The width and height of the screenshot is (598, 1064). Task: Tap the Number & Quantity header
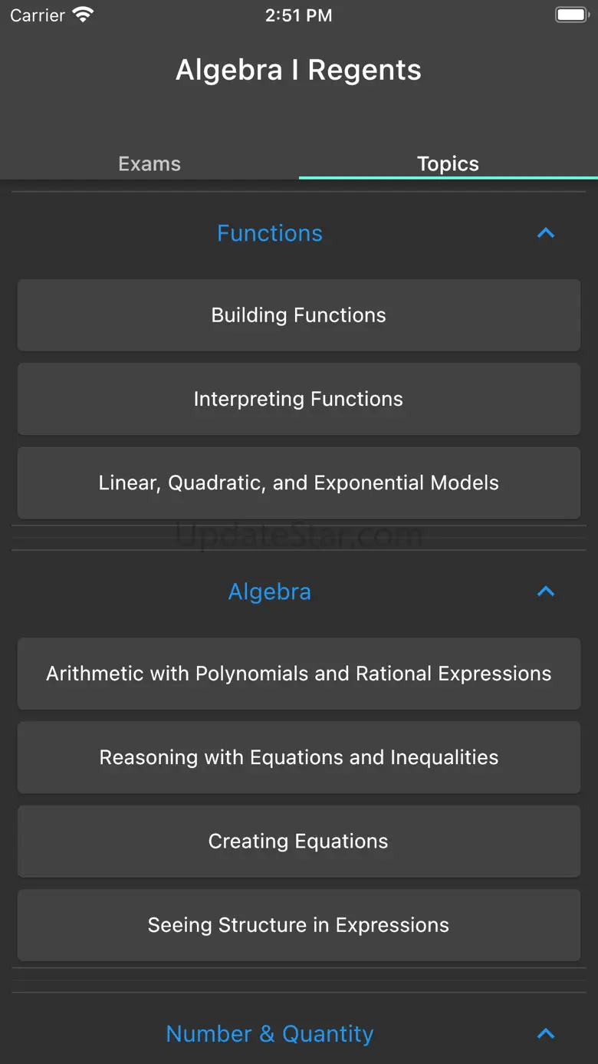(270, 1034)
